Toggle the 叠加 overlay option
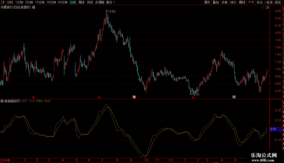This screenshot has width=284, height=163. (216, 2)
